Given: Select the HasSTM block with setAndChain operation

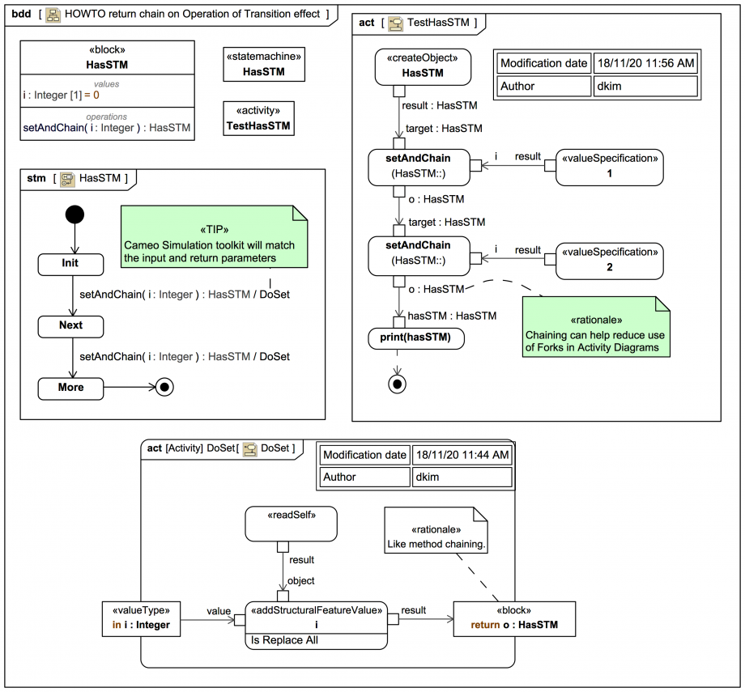Looking at the screenshot, I should point(107,91).
